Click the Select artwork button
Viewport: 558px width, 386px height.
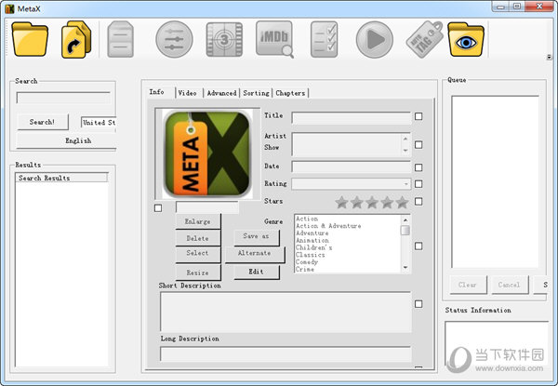tap(198, 253)
